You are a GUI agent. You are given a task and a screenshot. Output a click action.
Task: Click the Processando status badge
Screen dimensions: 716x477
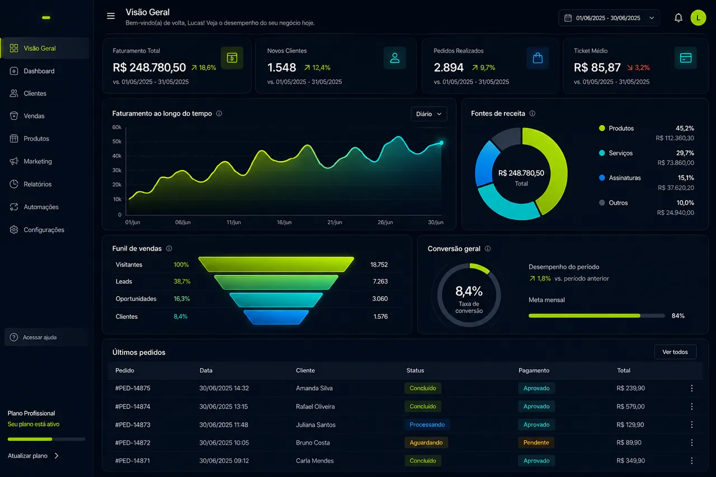(x=427, y=424)
